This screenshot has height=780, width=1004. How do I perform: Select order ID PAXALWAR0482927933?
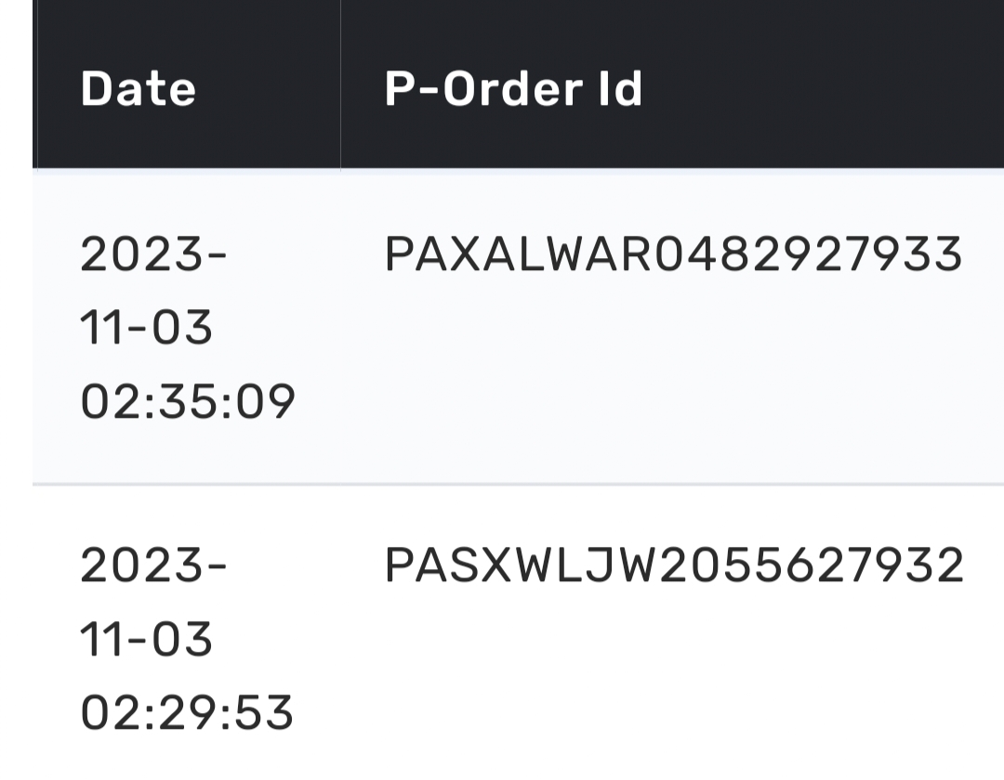click(x=673, y=254)
